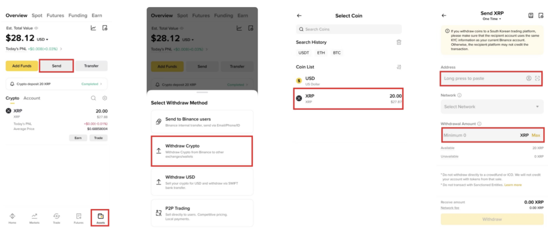Switch to the Spot tab on first screen
The height and width of the screenshot is (230, 553).
click(37, 16)
